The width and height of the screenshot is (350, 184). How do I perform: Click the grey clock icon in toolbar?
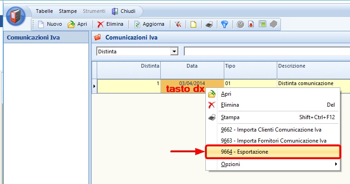[240, 24]
